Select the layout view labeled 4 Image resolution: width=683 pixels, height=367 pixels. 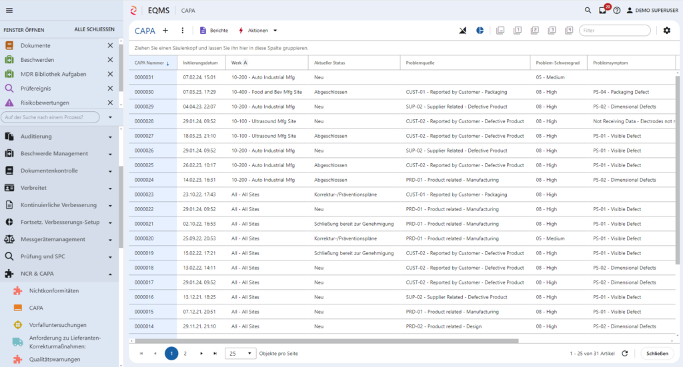[x=569, y=31]
